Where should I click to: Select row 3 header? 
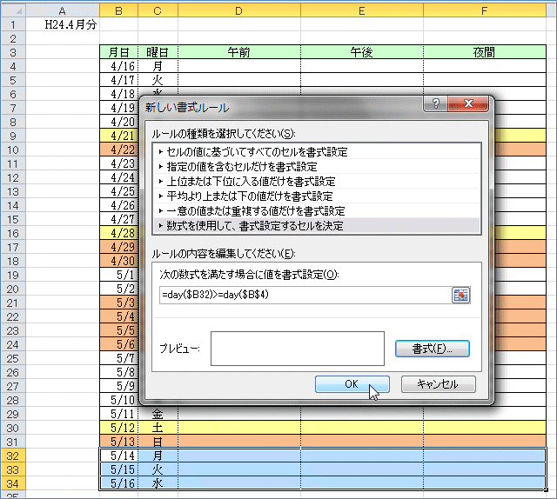tap(13, 52)
